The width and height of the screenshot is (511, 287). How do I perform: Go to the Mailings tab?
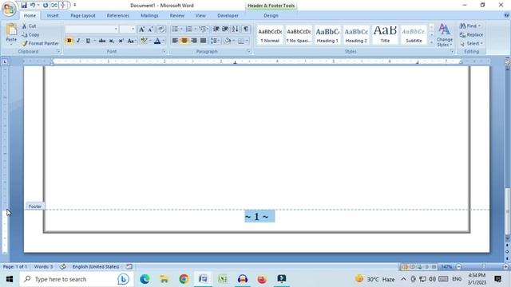pyautogui.click(x=149, y=15)
